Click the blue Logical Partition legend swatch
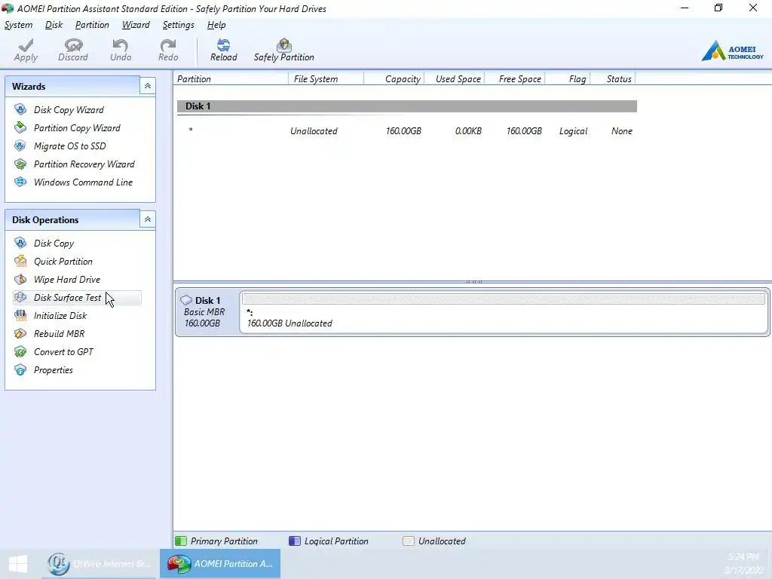The image size is (772, 579). (295, 541)
